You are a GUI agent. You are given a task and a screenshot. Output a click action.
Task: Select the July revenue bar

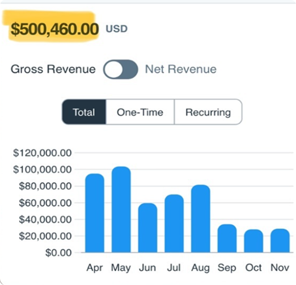[x=174, y=224]
